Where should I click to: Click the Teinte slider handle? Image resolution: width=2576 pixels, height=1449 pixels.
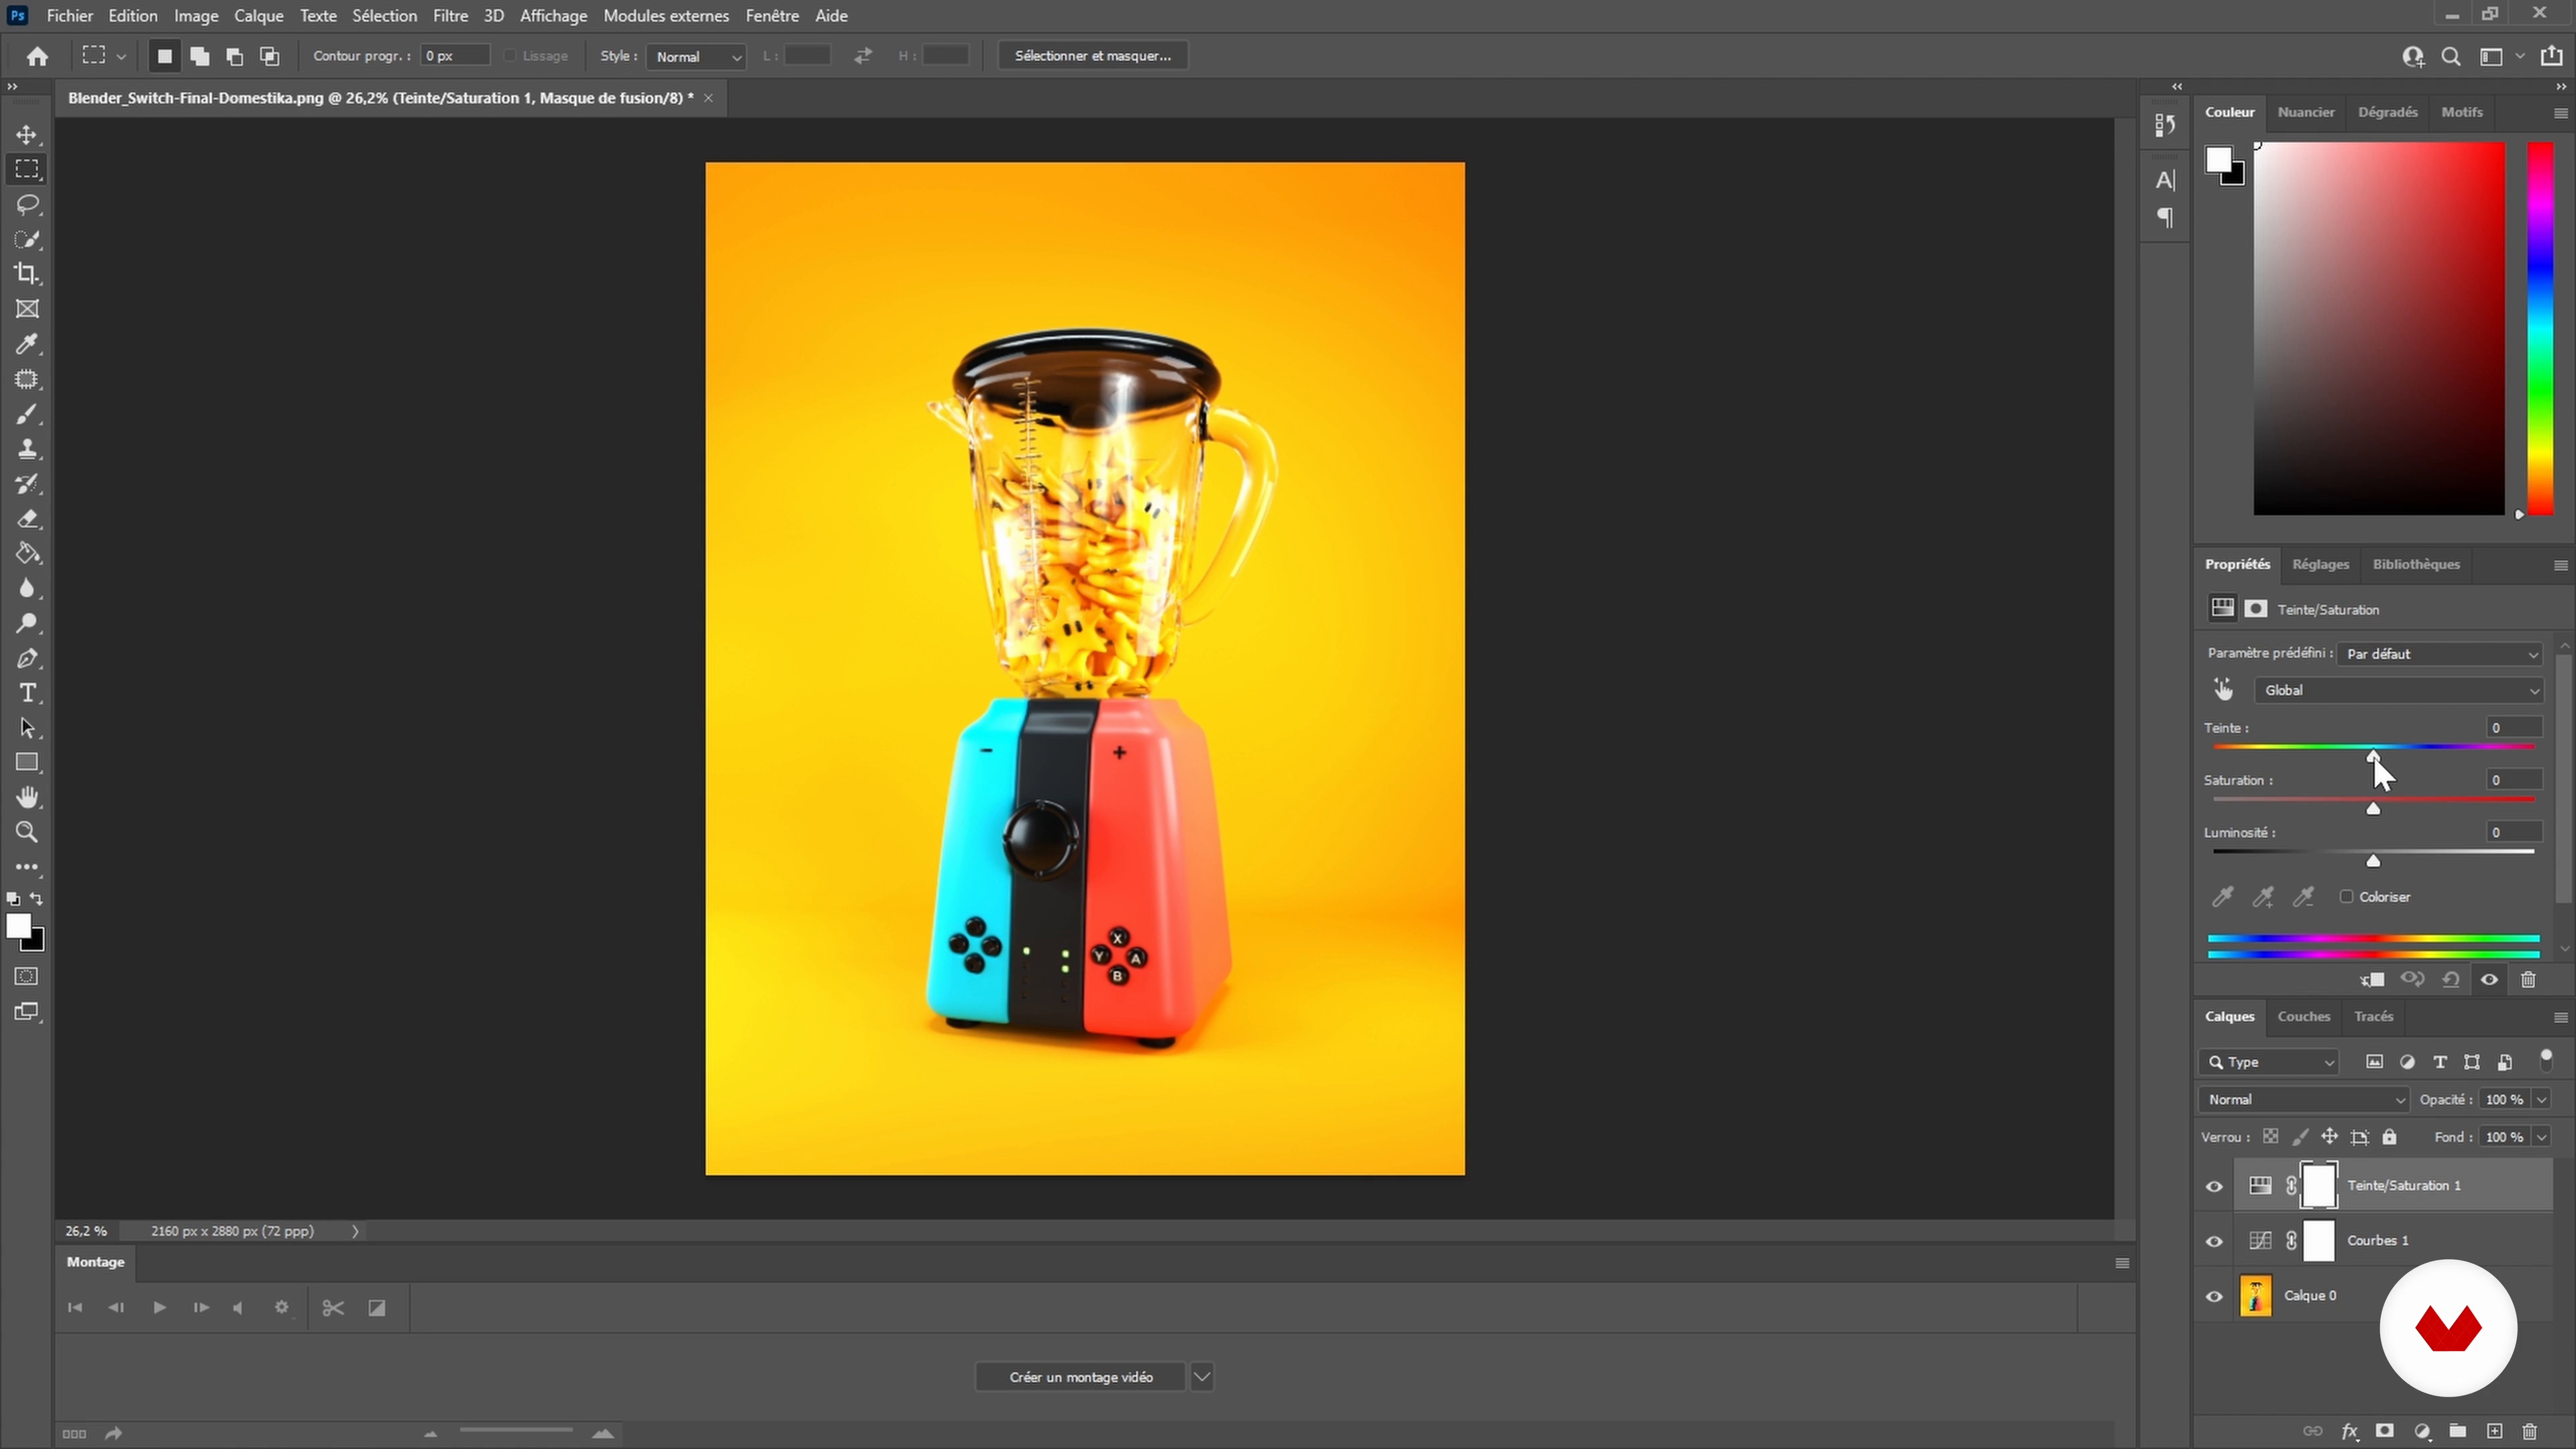point(2372,756)
